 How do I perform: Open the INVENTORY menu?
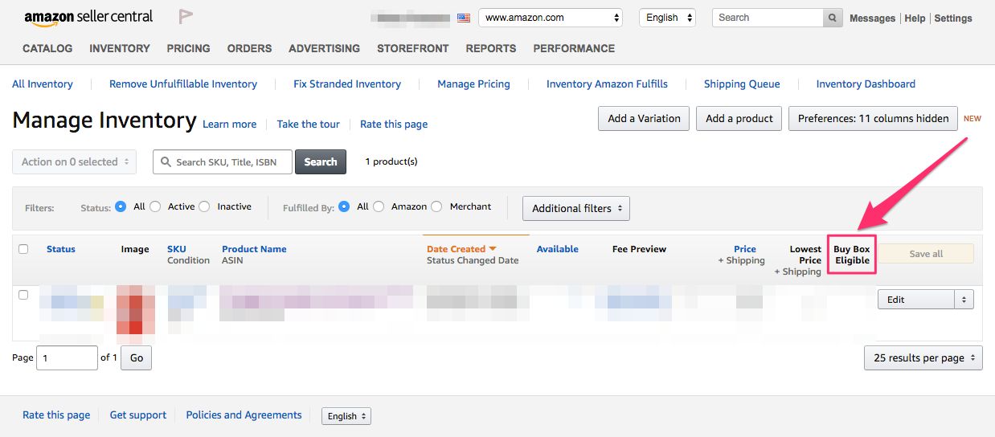click(x=120, y=48)
